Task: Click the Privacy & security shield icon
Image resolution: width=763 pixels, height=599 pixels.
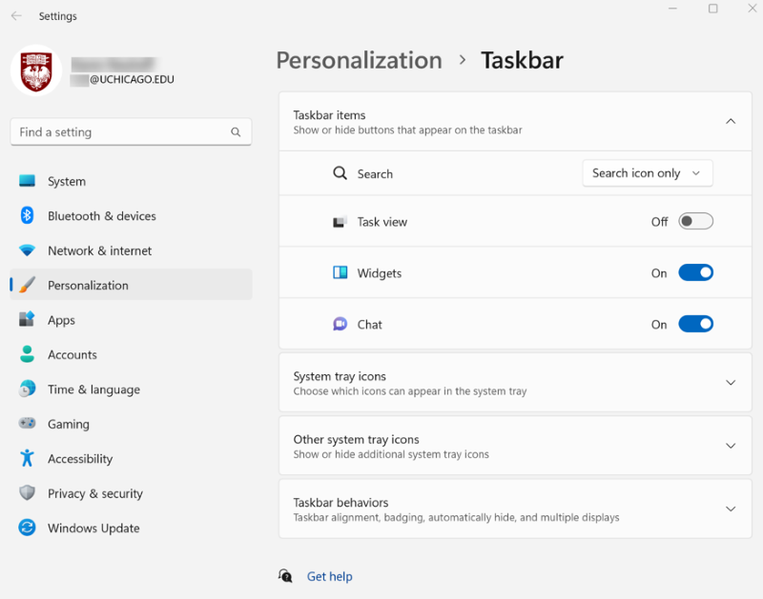Action: click(x=26, y=493)
